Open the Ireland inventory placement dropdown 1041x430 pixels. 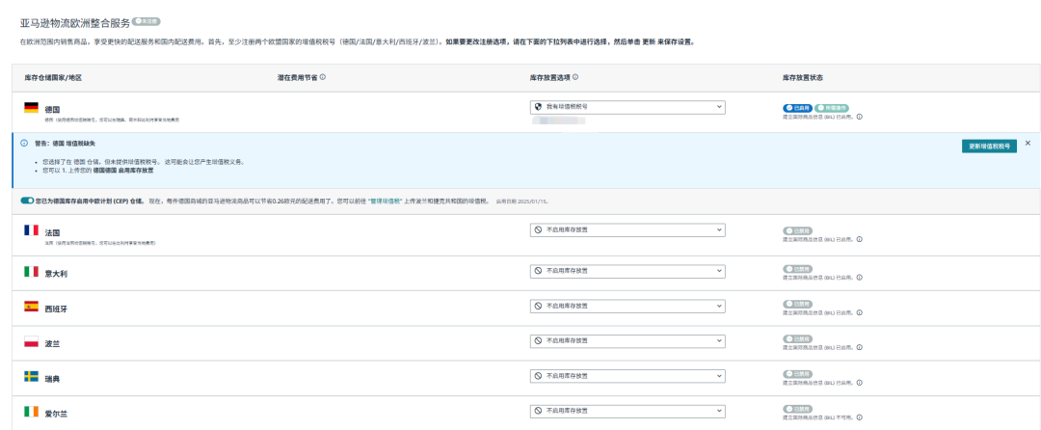point(627,411)
